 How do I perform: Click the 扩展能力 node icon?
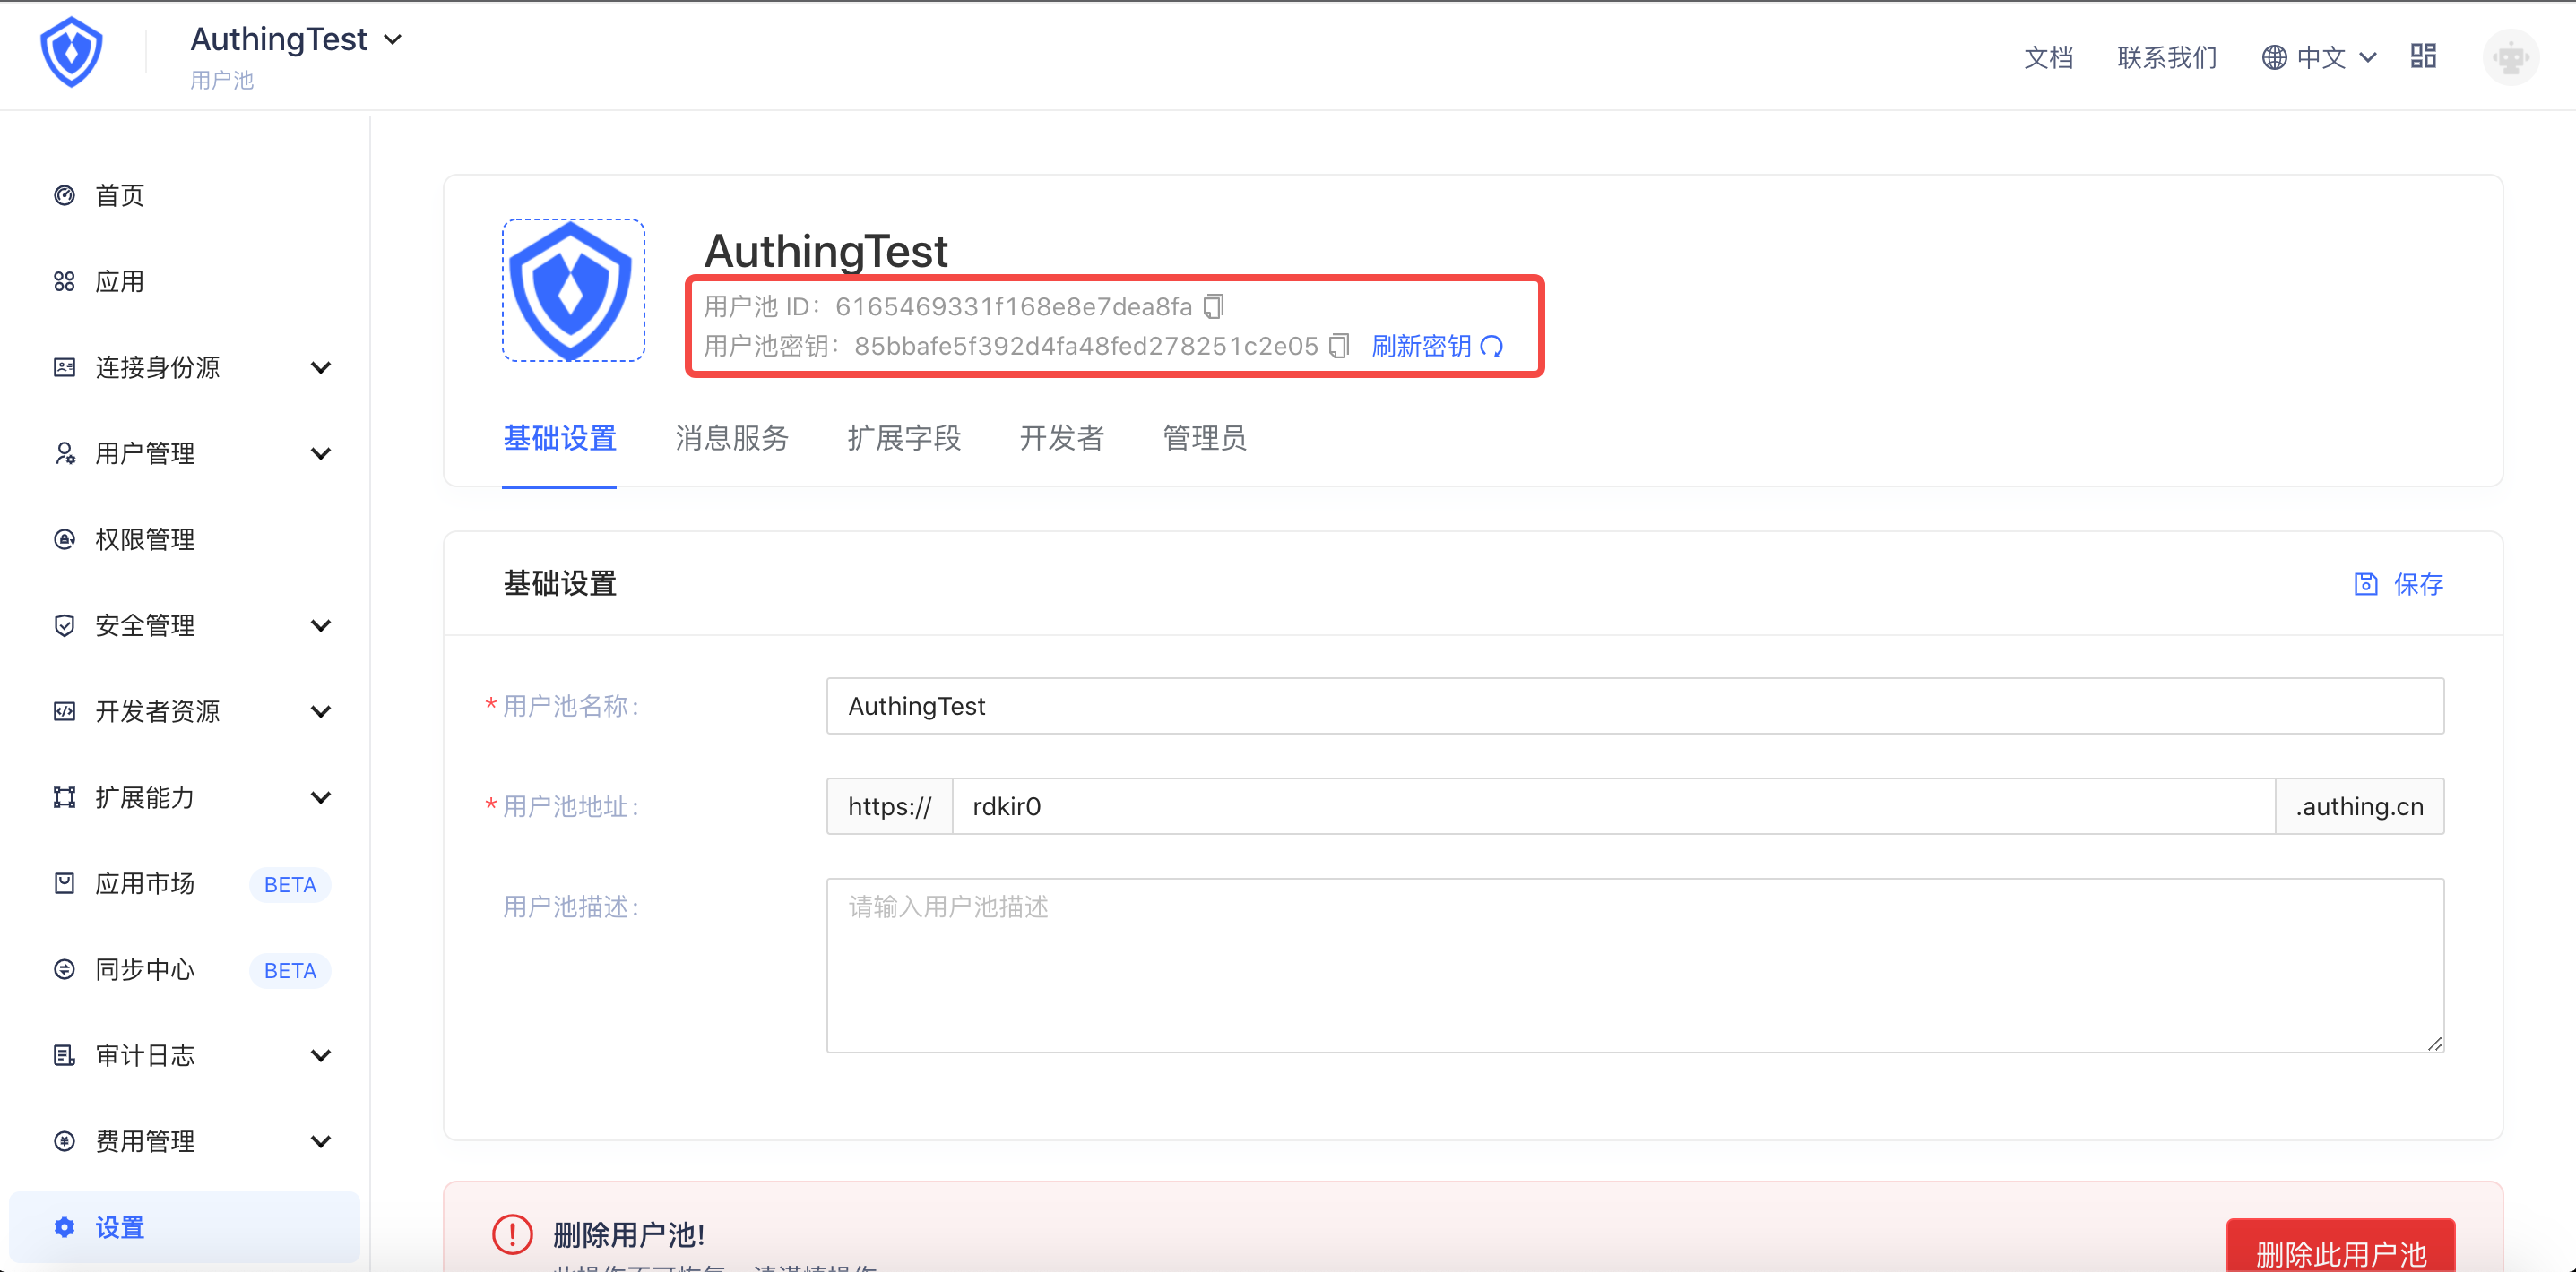click(x=64, y=796)
